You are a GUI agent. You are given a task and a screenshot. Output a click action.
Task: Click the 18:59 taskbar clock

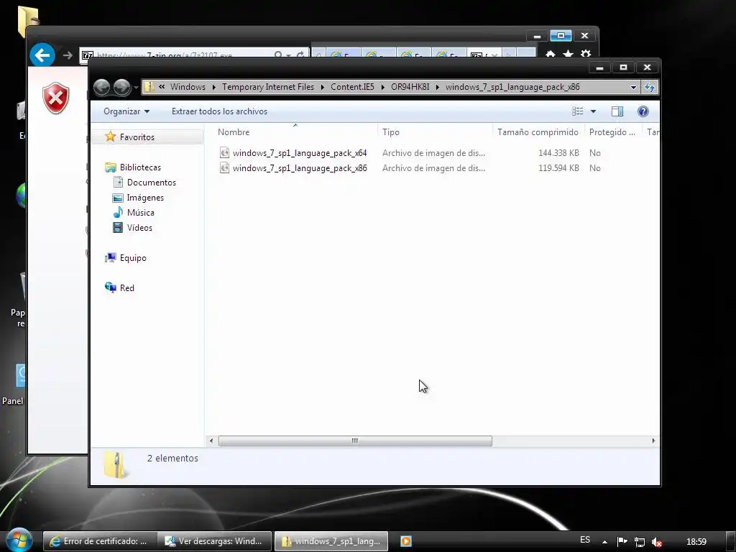(696, 542)
